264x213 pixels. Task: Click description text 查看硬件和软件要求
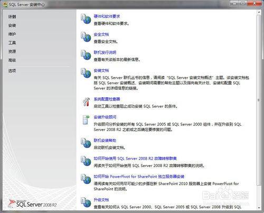[111, 24]
